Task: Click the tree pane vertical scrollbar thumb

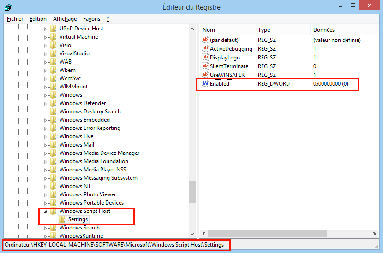Action: 192,192
